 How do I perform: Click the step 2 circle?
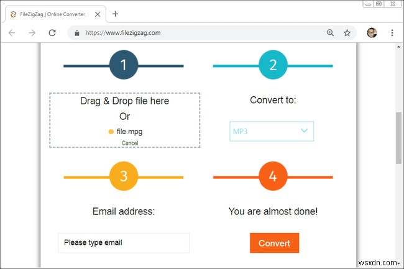point(273,65)
